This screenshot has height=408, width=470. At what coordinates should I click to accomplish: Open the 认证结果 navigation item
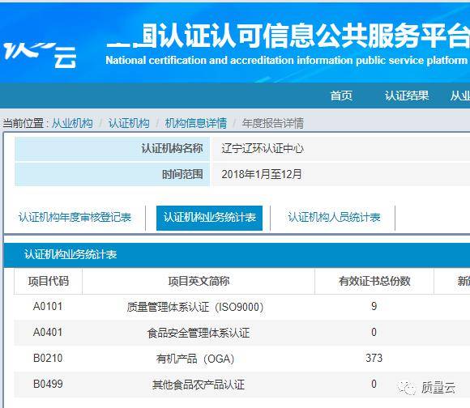(407, 96)
